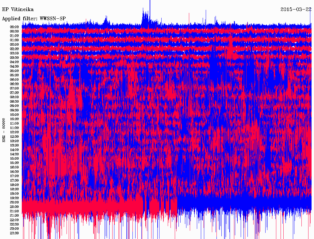The image size is (314, 239).
Task: Select the 07:00 time label
Action: (x=14, y=88)
